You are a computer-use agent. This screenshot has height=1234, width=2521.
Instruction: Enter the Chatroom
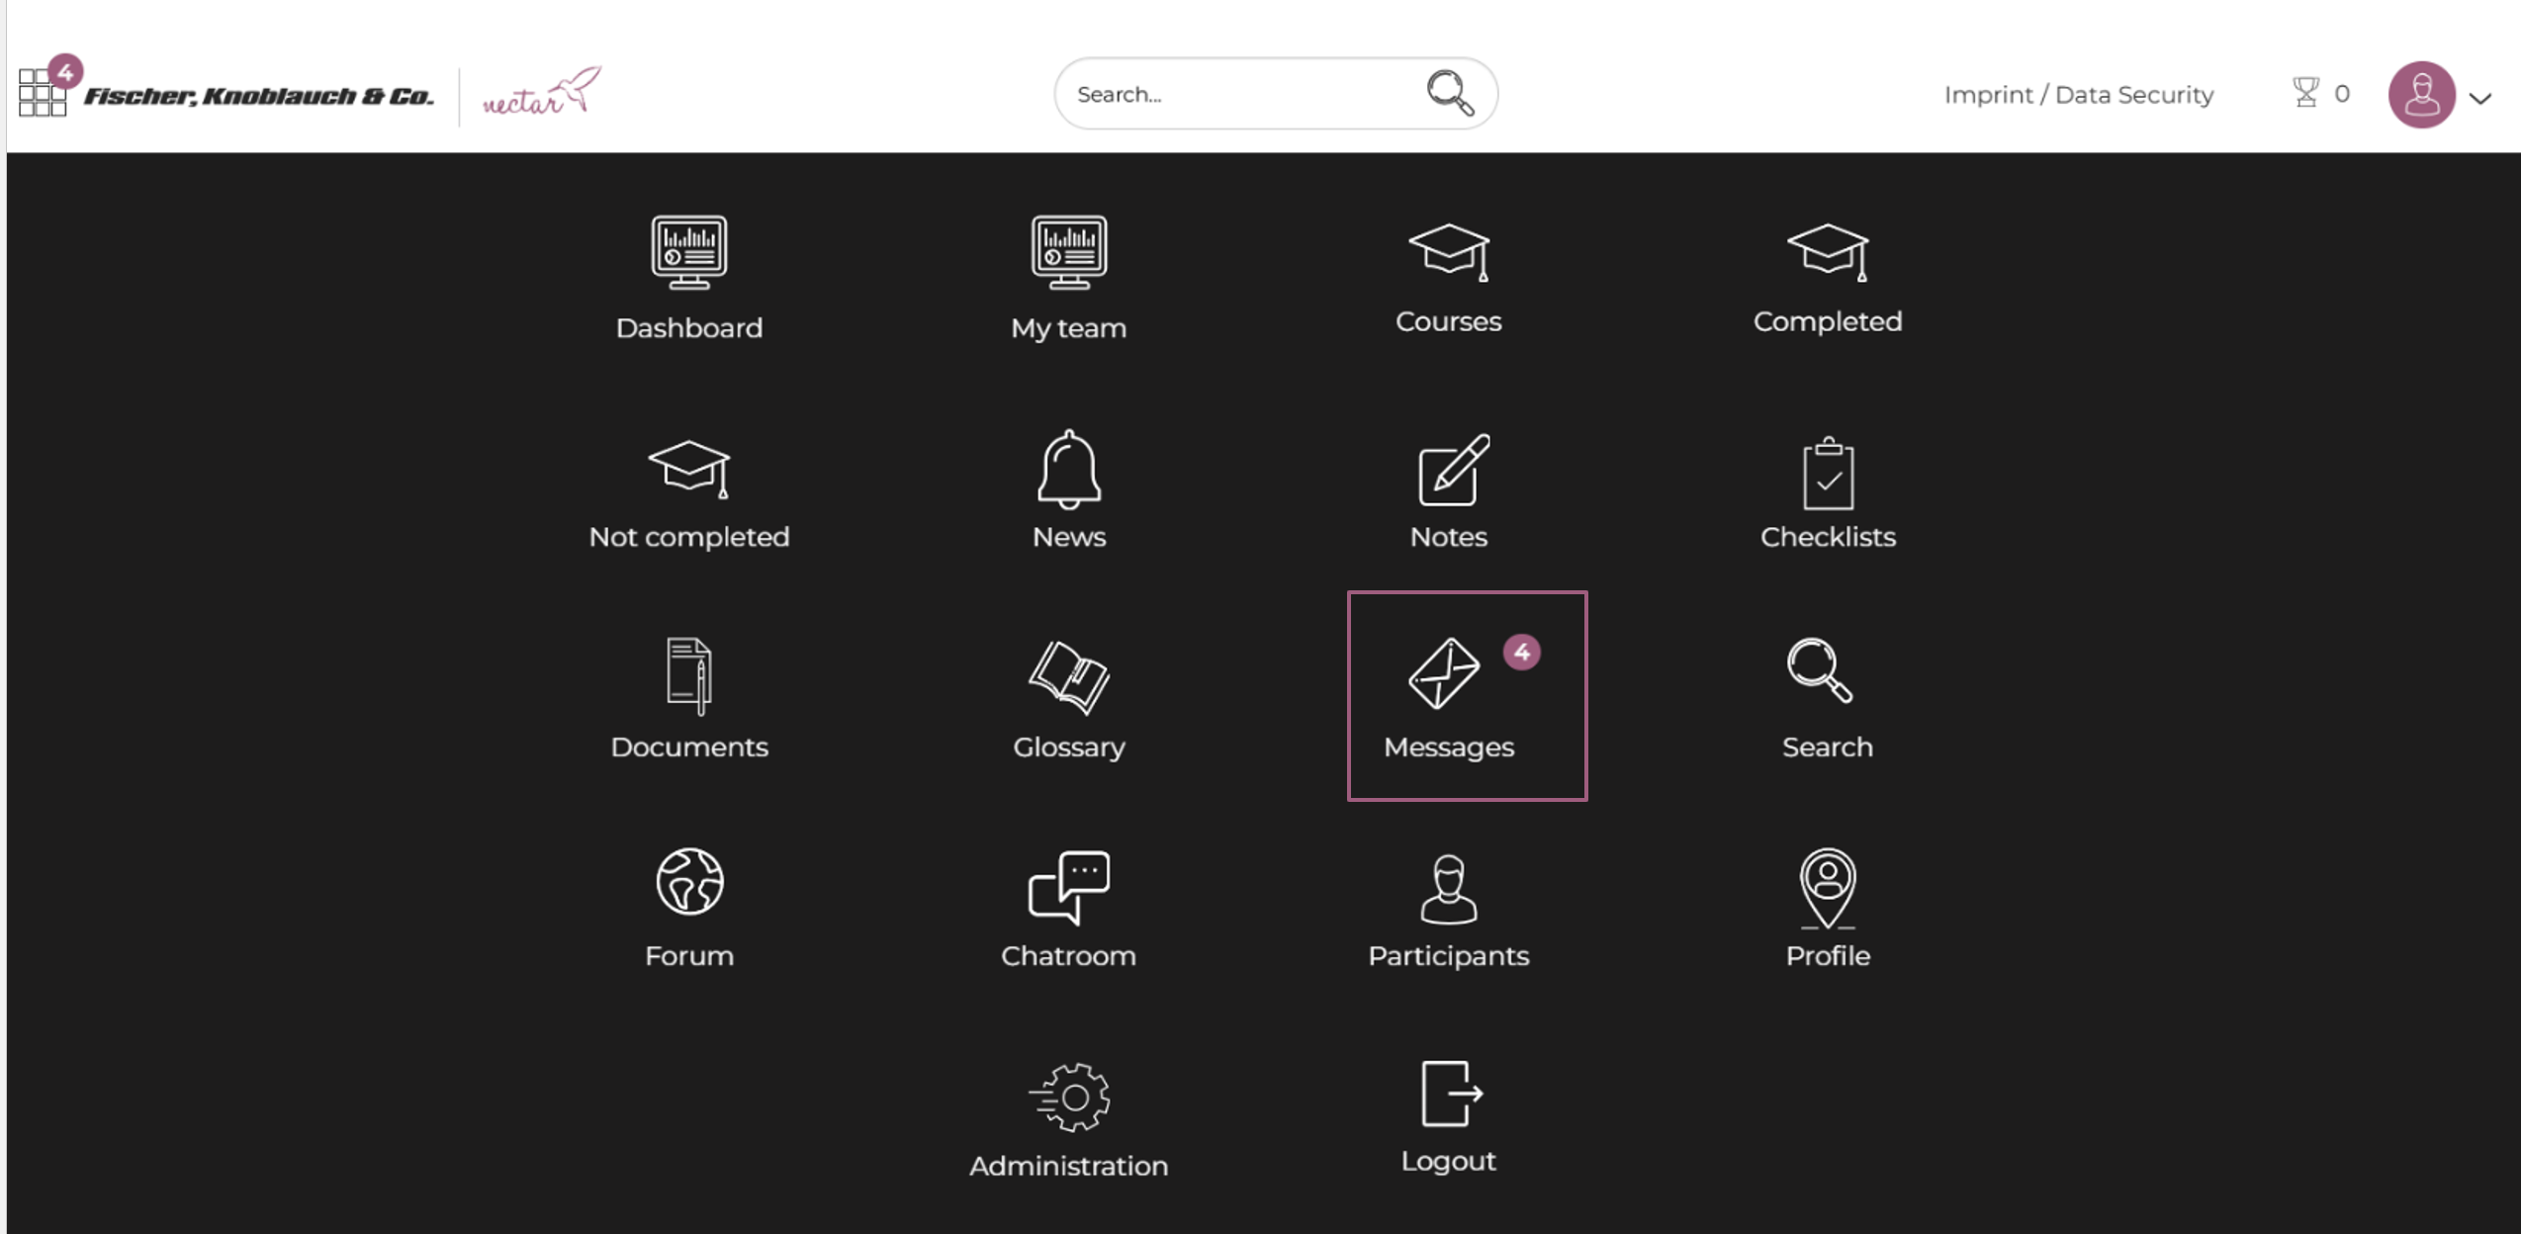coord(1068,887)
